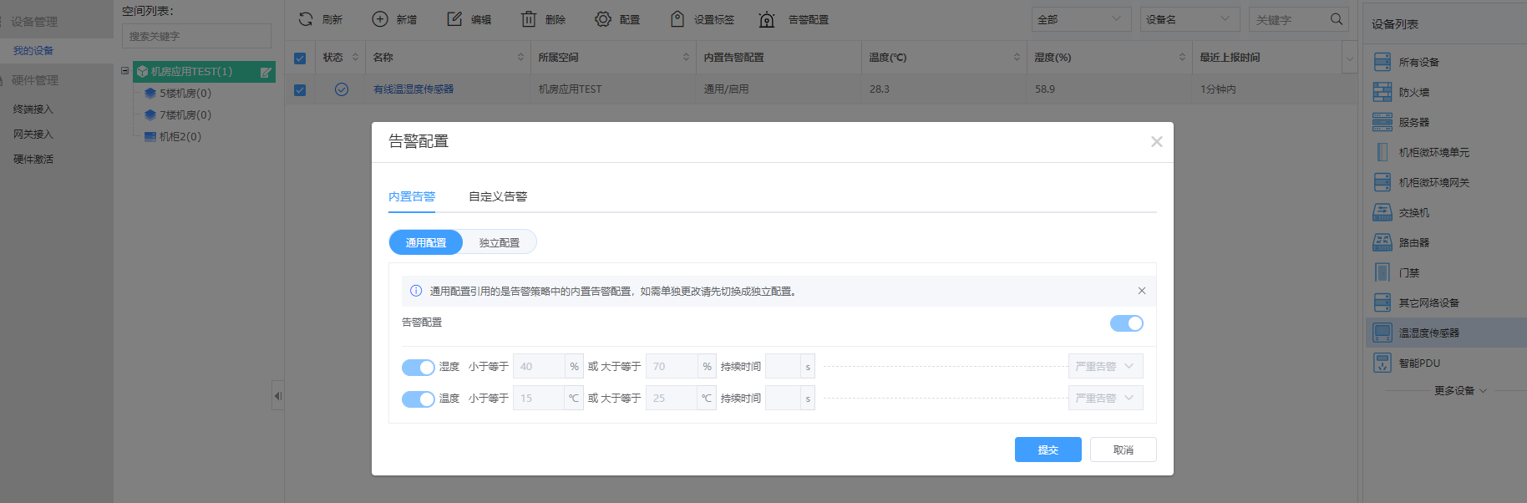This screenshot has width=1527, height=503.
Task: Click the 设置标签 tag icon
Action: point(677,19)
